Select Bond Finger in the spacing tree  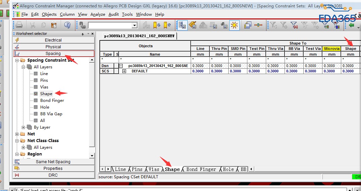point(52,100)
